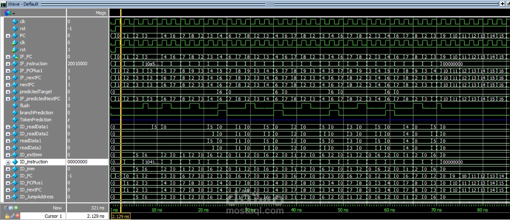Viewport: 510px width, 220px height.
Task: Click the Now label in the footer
Action: point(57,208)
